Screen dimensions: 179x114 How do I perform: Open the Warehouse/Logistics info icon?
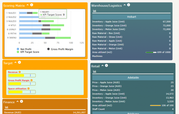coord(129,5)
